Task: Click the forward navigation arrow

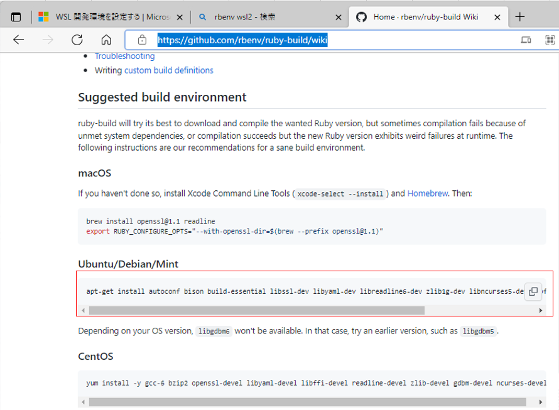Action: [x=48, y=40]
